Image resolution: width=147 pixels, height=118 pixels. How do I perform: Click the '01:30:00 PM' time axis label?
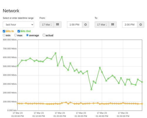tap(81, 116)
